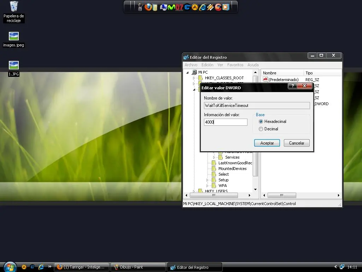The image size is (362, 272).
Task: Select the Hexadecimal base option
Action: pos(261,121)
